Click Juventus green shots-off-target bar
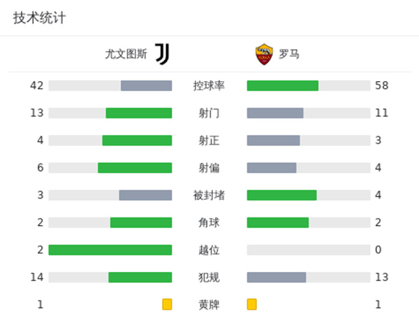This screenshot has height=318, width=419. (x=135, y=168)
